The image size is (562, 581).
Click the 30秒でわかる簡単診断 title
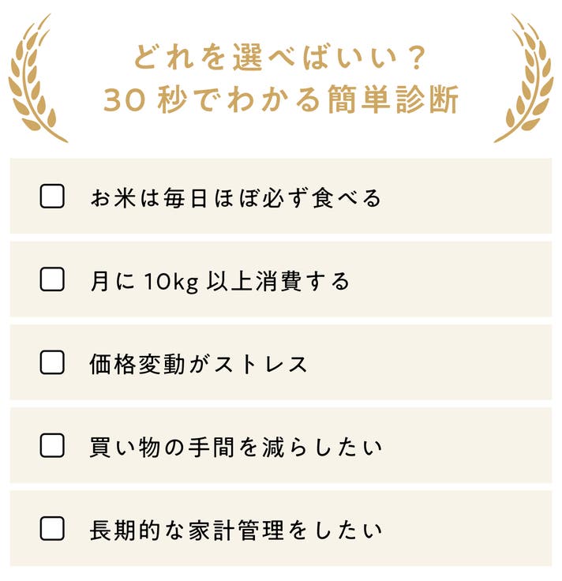[x=281, y=99]
